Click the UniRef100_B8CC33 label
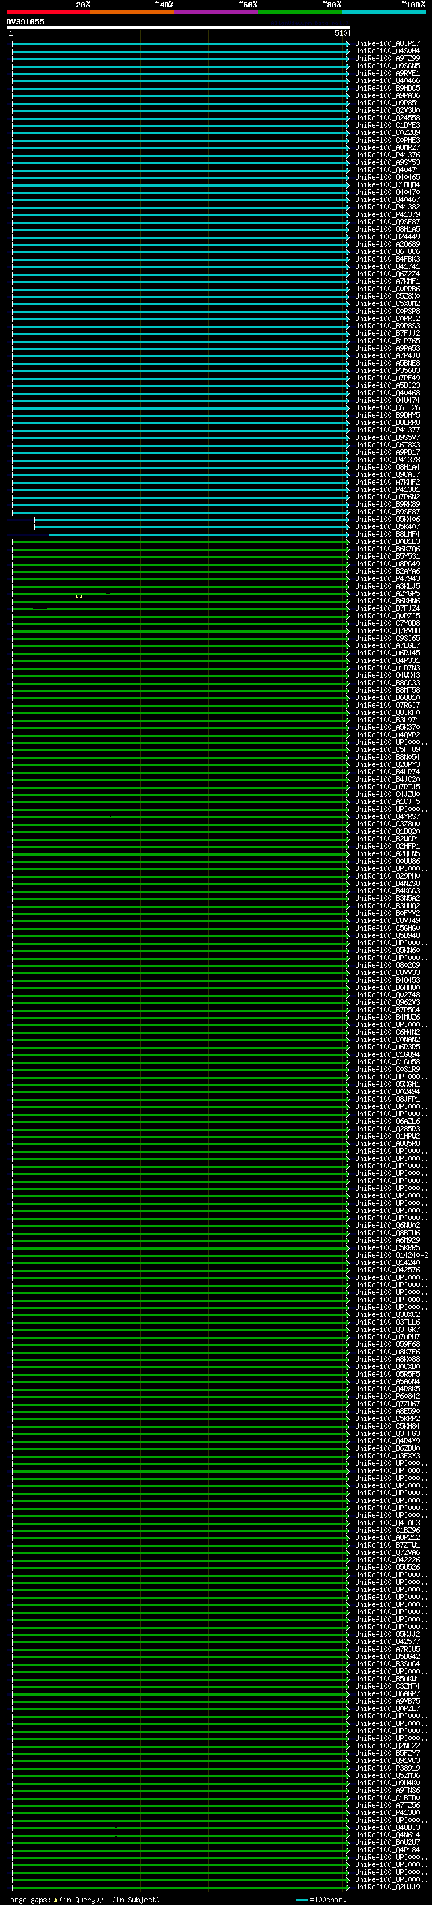This screenshot has height=1905, width=432. click(387, 683)
